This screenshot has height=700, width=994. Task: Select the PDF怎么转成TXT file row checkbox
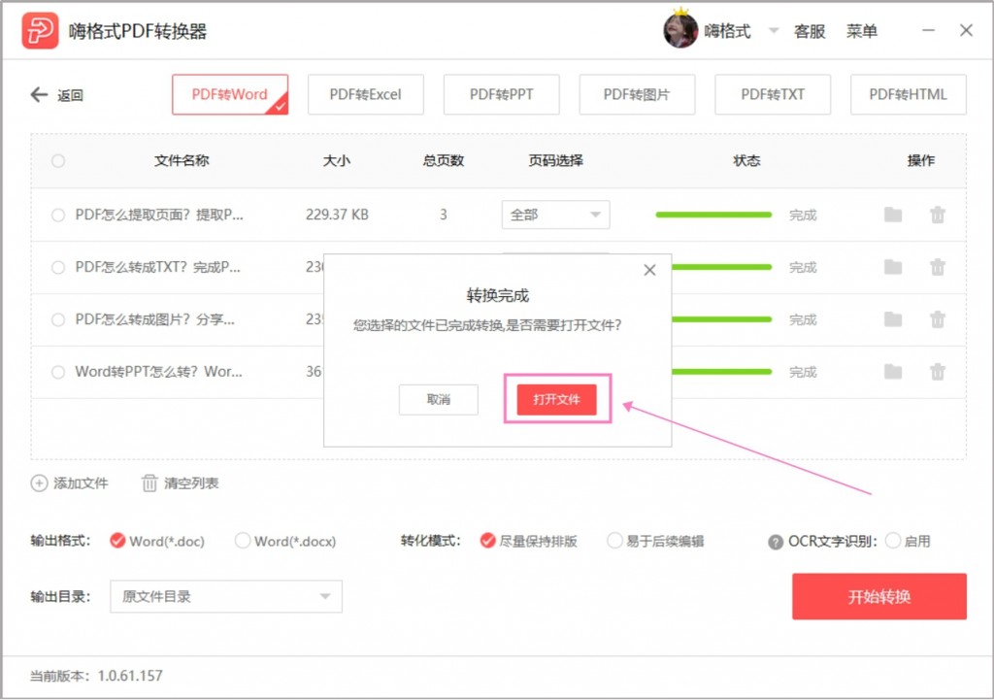coord(58,267)
